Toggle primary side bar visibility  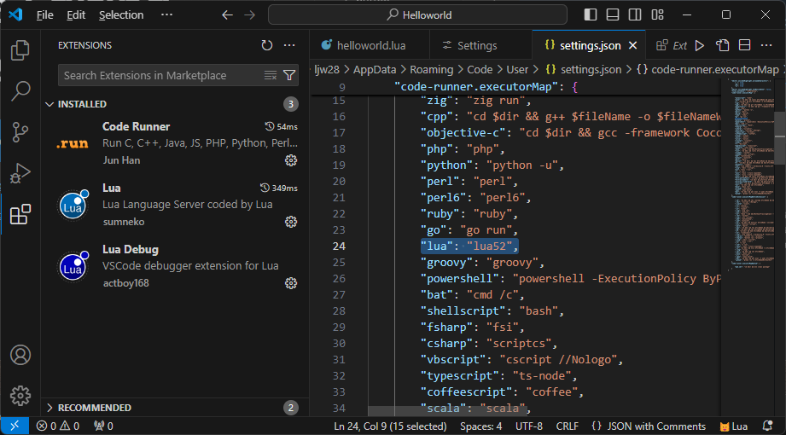[591, 15]
